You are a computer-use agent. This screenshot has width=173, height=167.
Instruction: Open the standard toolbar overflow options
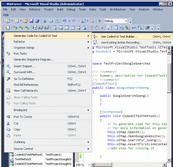tap(130, 21)
